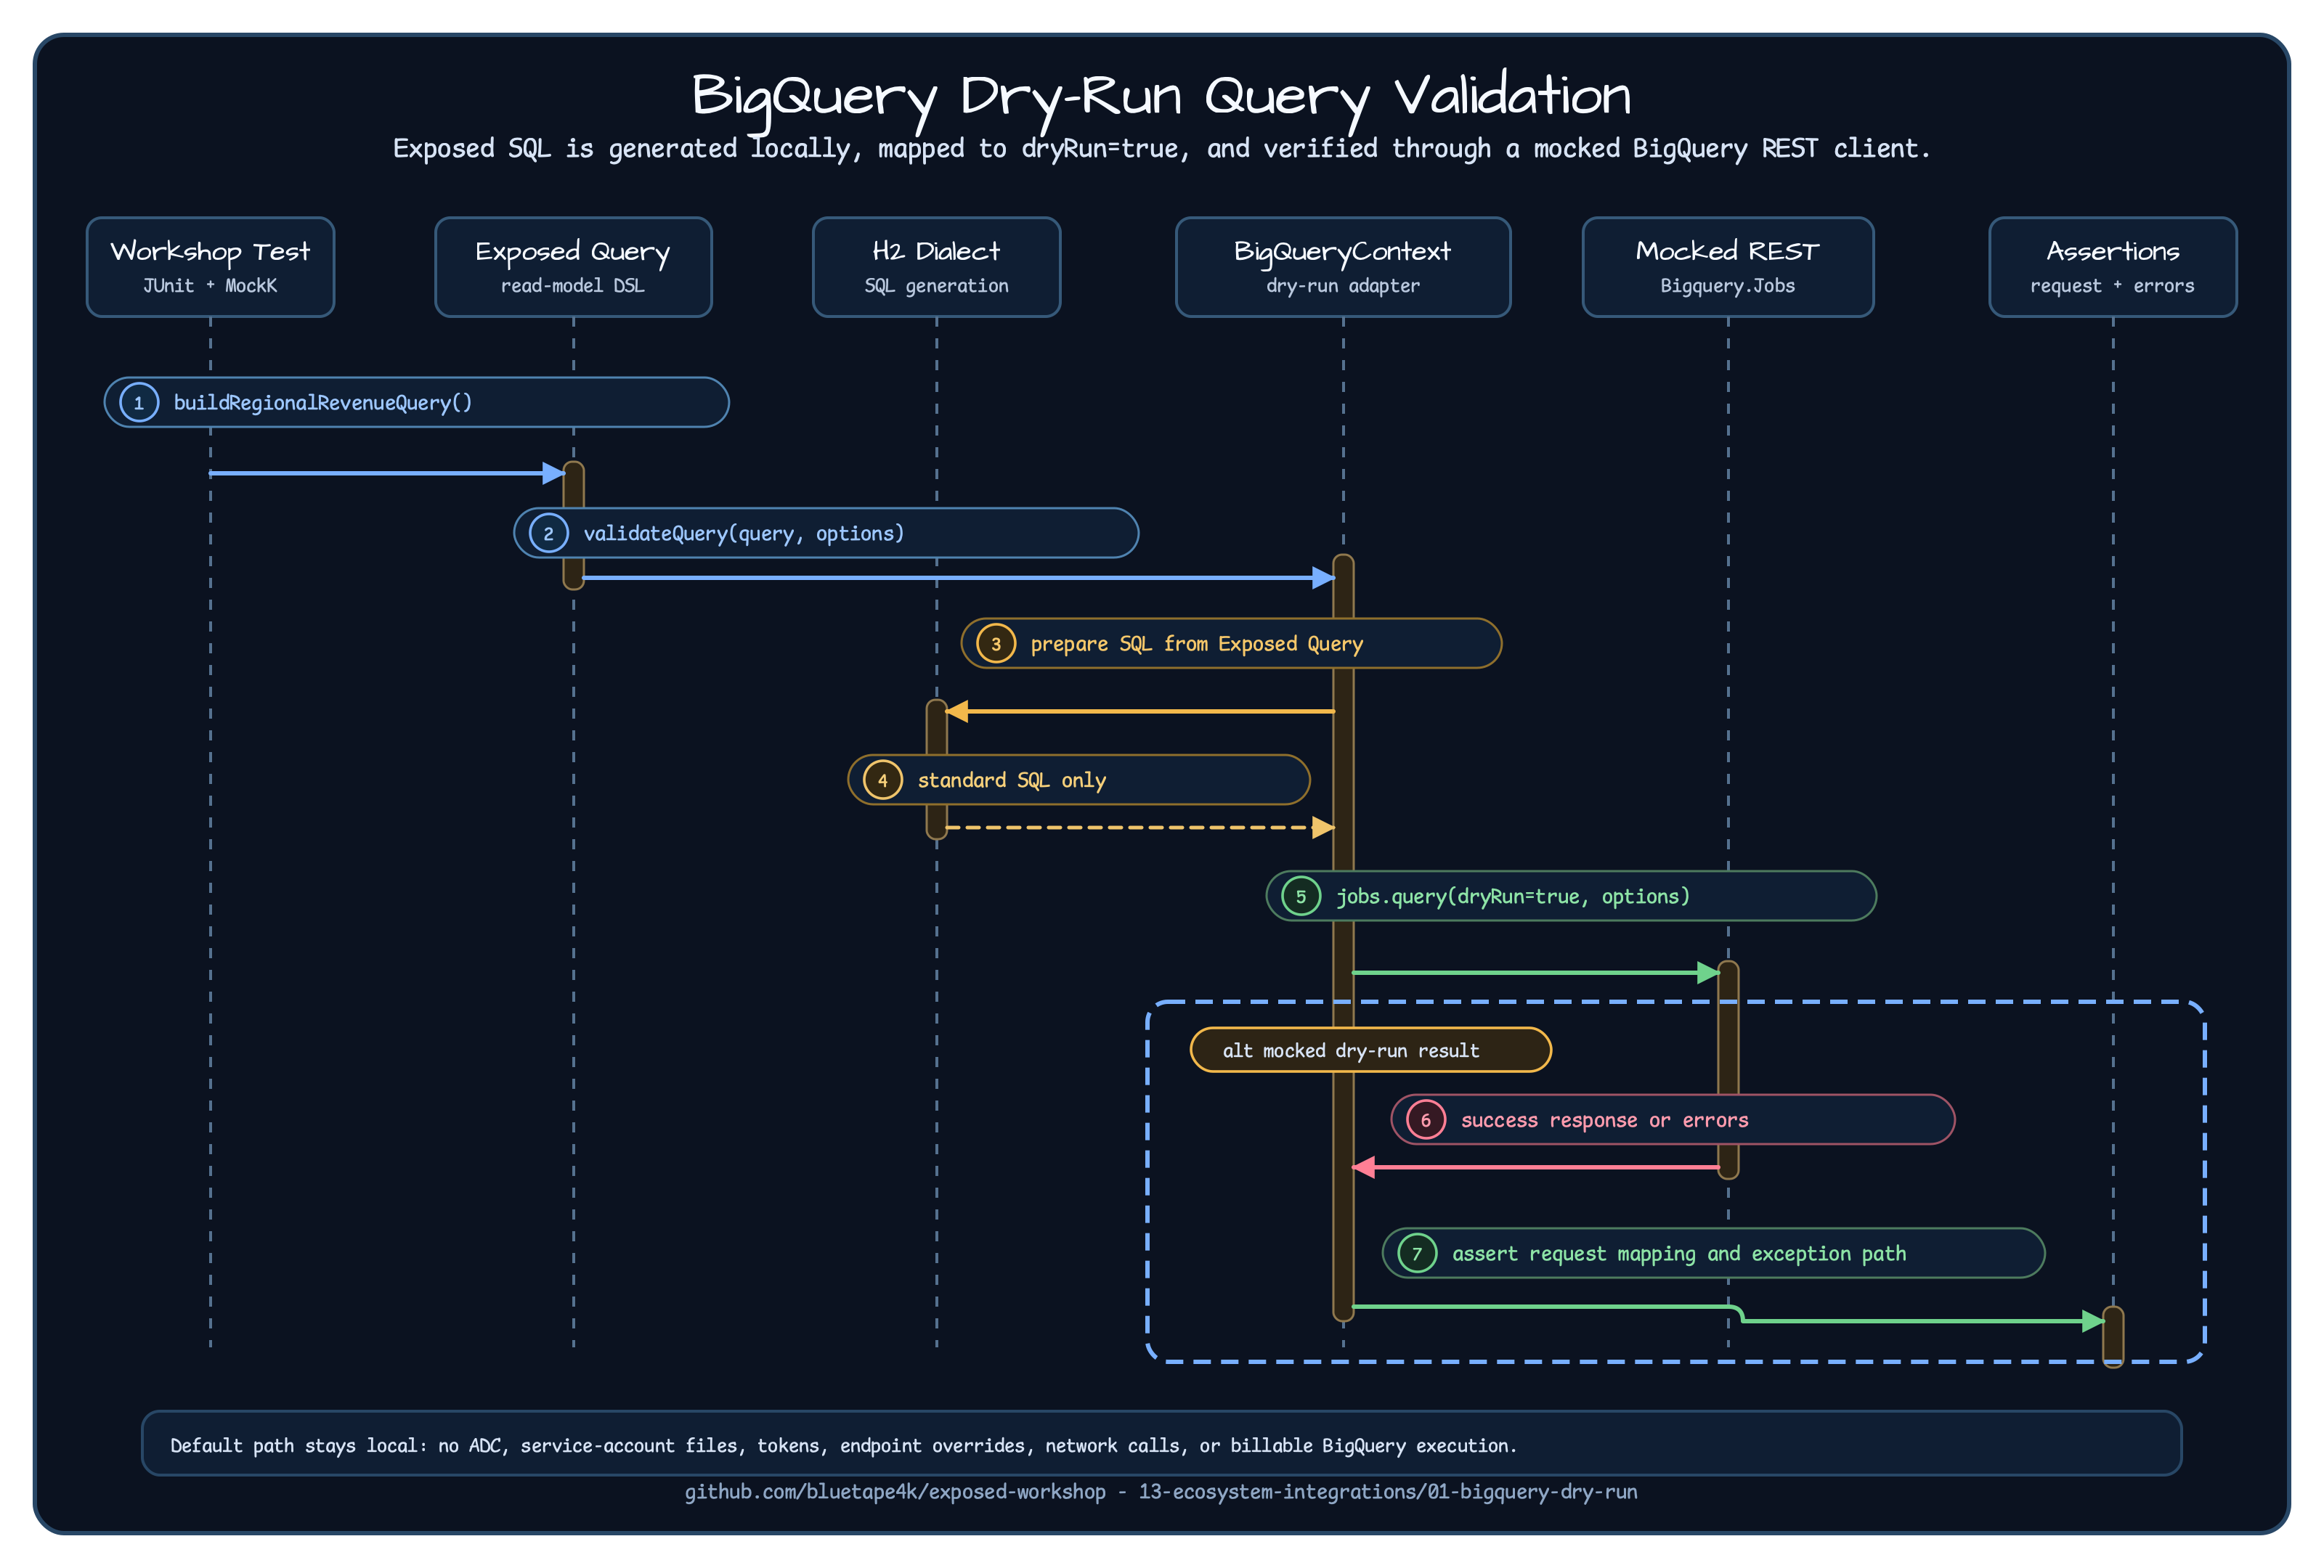Viewport: 2324px width, 1568px height.
Task: Select the 'H2 Dialect' participant heading
Action: click(936, 251)
